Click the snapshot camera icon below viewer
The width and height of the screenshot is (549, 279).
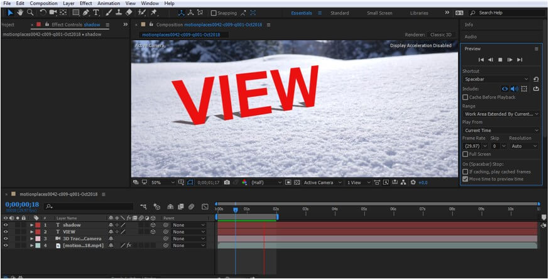[x=227, y=182]
